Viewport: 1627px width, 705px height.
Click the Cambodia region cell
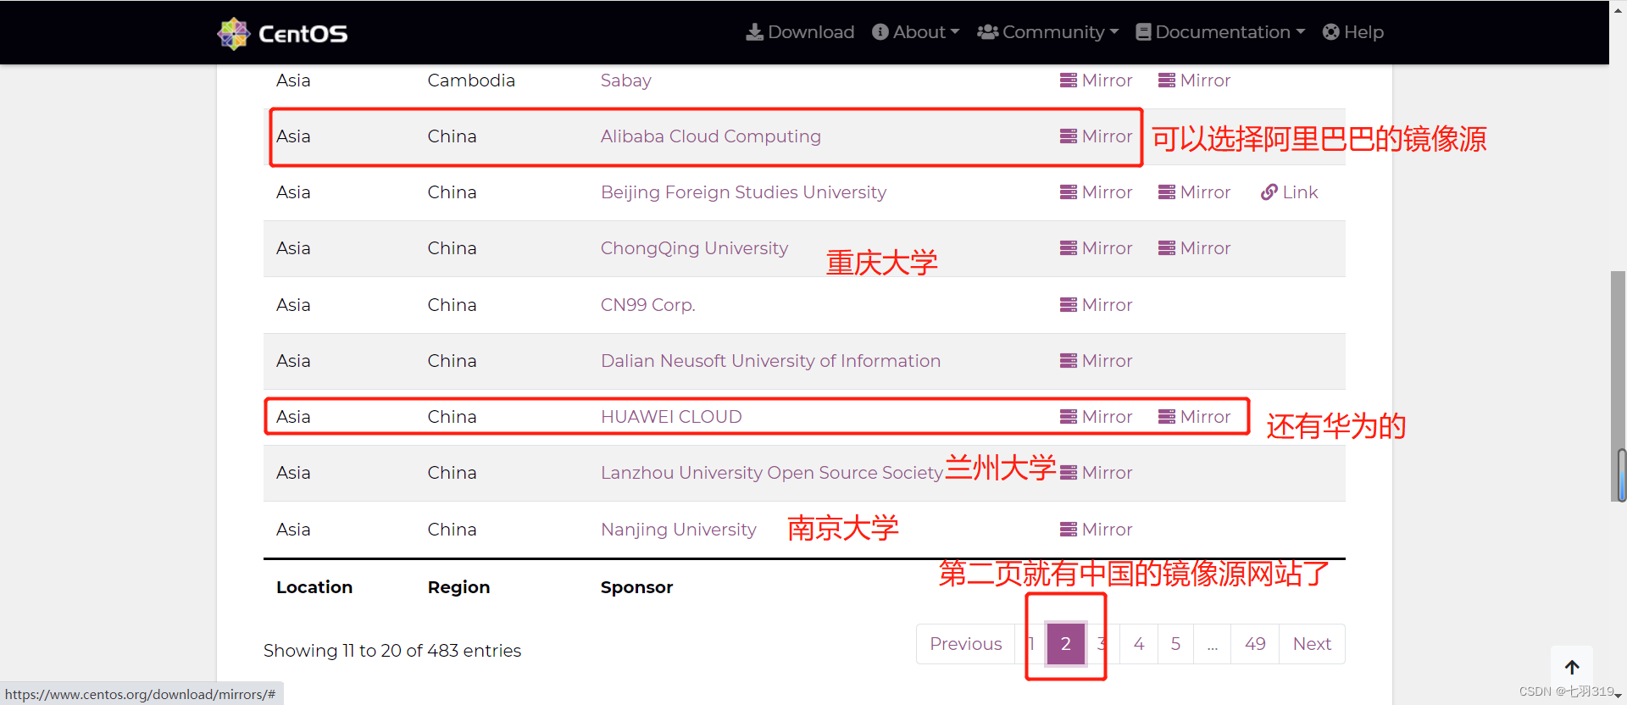point(471,80)
